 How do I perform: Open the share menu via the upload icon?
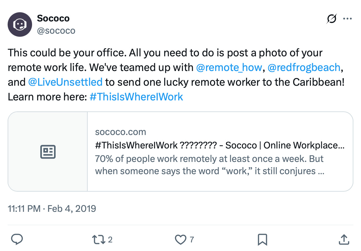point(344,239)
